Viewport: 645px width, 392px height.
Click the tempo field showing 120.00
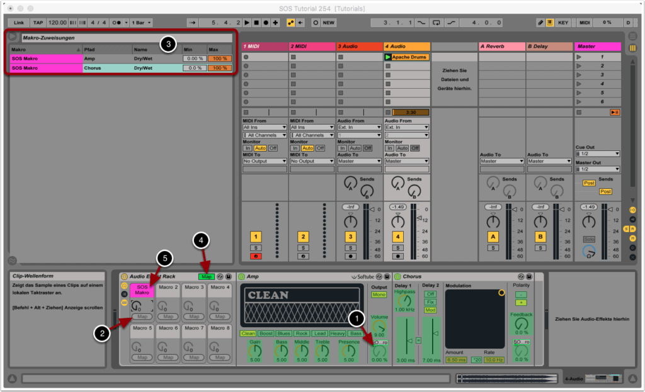57,23
